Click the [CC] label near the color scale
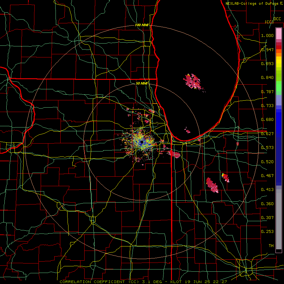 coord(269,22)
